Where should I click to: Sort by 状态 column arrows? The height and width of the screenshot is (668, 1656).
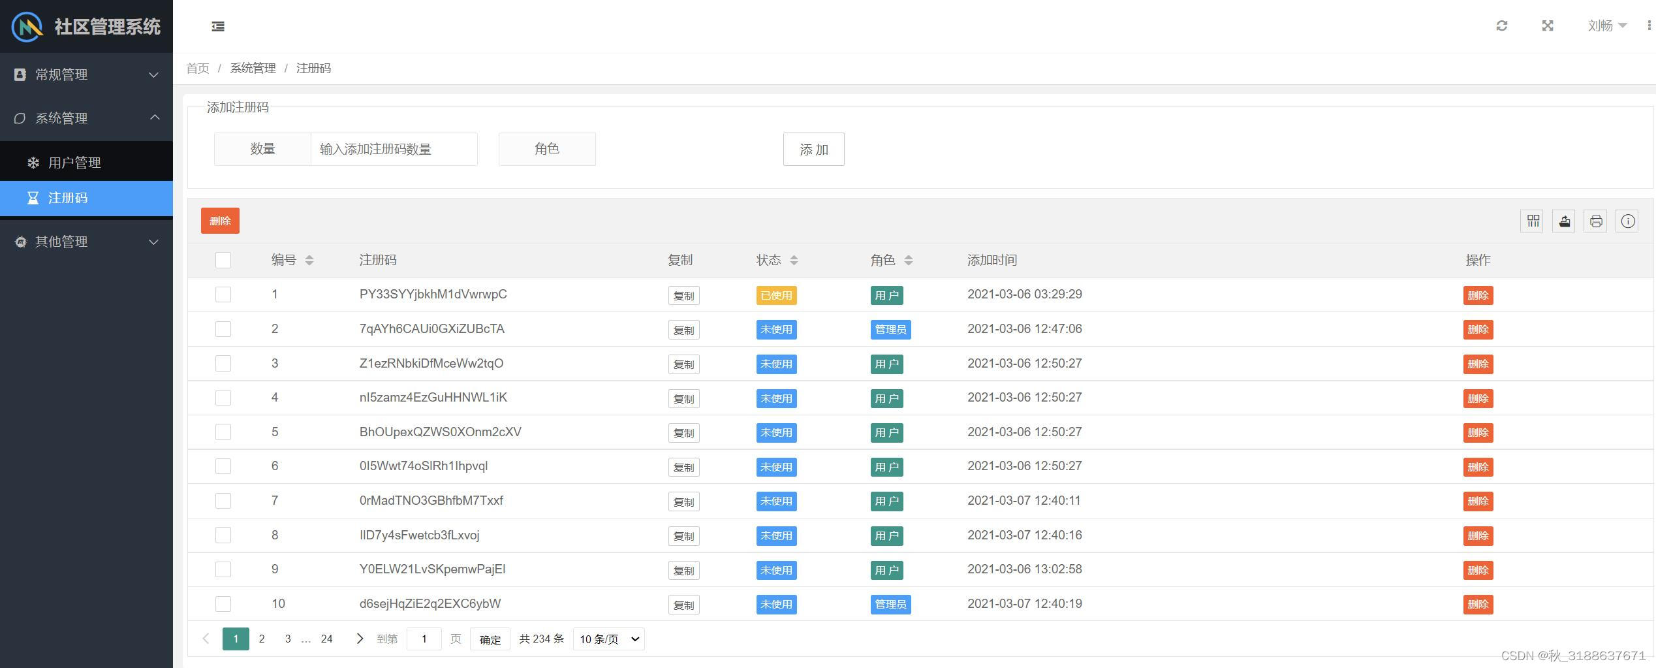coord(794,261)
